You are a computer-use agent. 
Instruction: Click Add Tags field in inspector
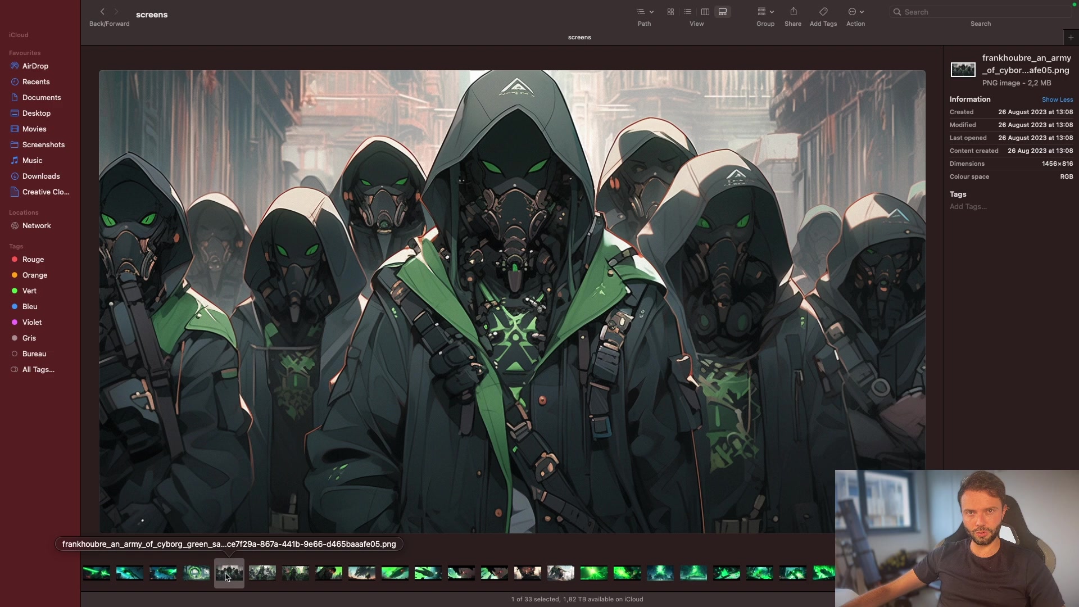click(968, 207)
